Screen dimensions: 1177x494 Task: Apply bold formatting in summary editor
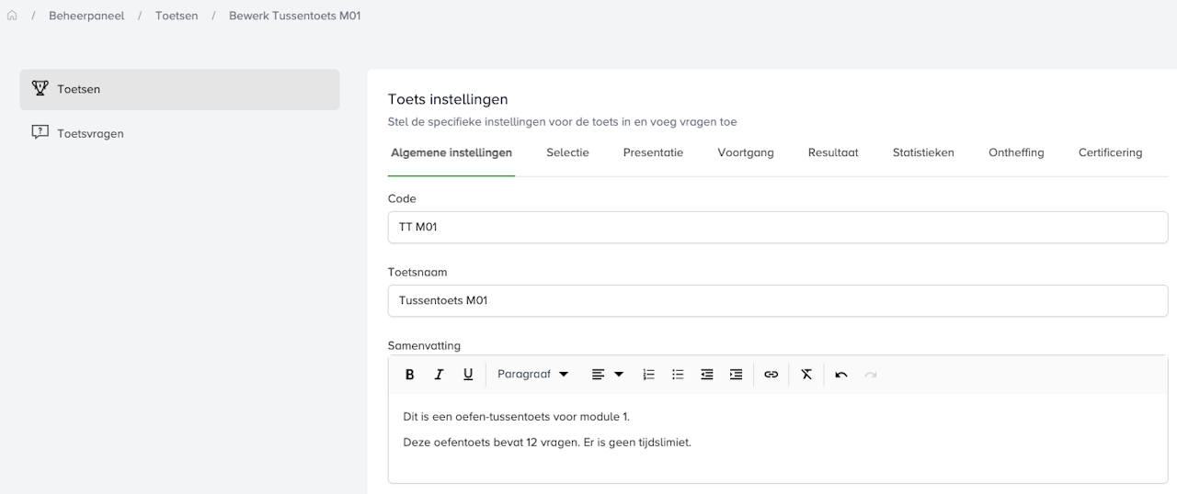click(x=410, y=375)
